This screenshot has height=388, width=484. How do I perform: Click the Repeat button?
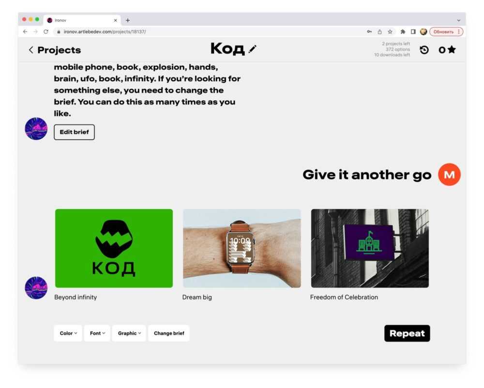pyautogui.click(x=407, y=333)
